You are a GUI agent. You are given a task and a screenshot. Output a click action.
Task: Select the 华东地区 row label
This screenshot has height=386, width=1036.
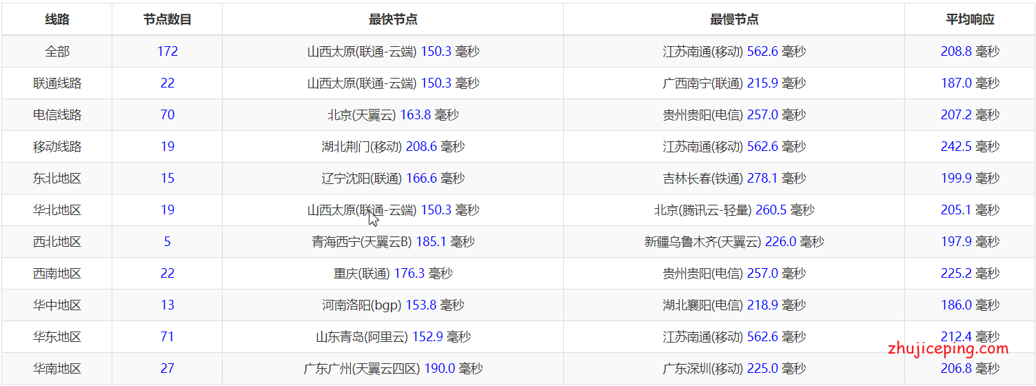[x=57, y=337]
